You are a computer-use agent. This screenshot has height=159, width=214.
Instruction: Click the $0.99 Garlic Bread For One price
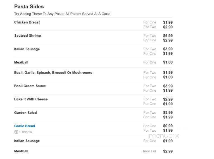coord(168,126)
